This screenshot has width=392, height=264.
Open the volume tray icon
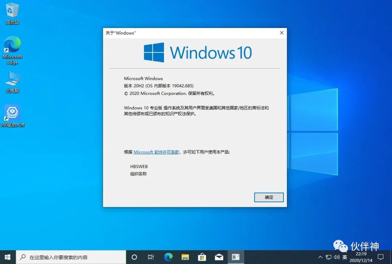337,257
